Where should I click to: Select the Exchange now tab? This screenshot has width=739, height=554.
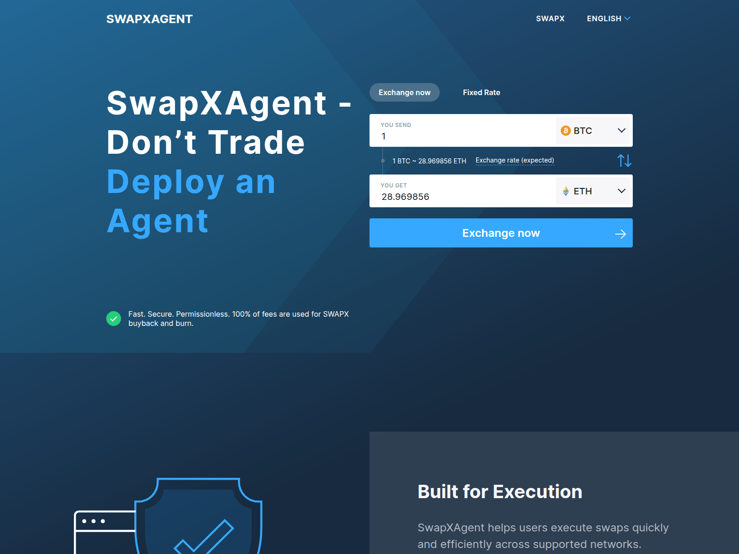(405, 92)
